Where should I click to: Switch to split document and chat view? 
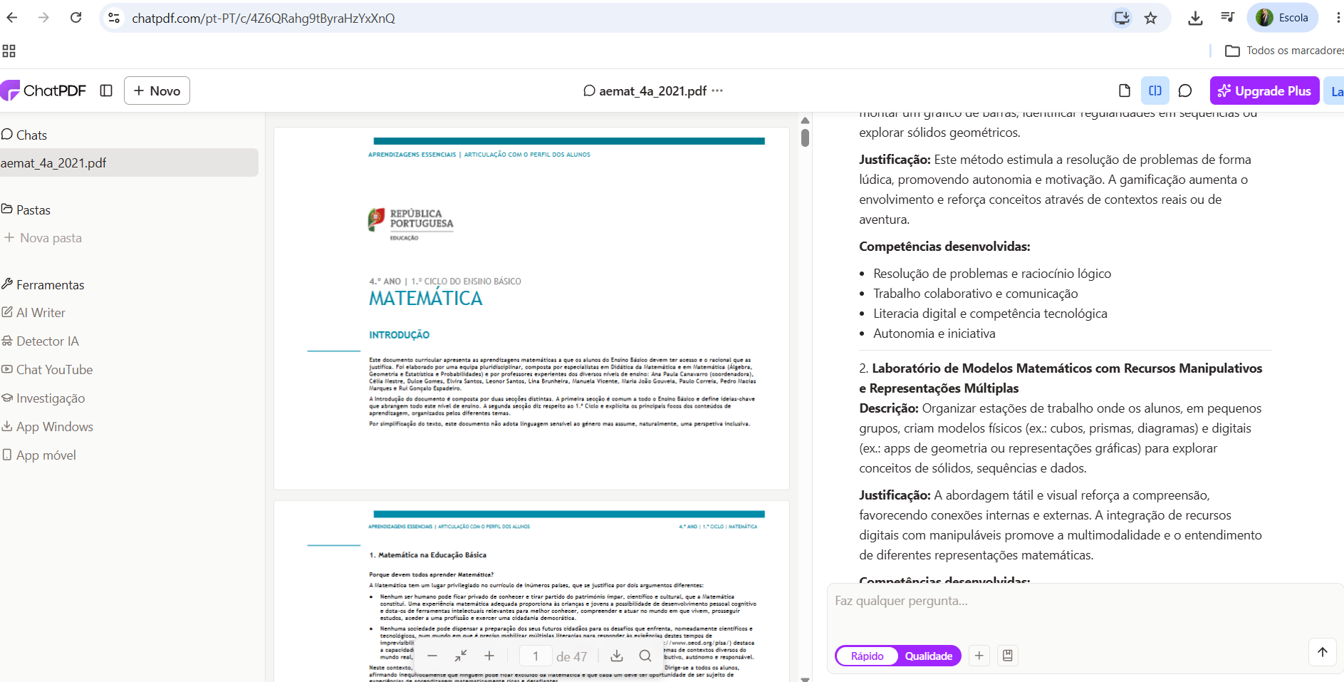tap(1155, 91)
